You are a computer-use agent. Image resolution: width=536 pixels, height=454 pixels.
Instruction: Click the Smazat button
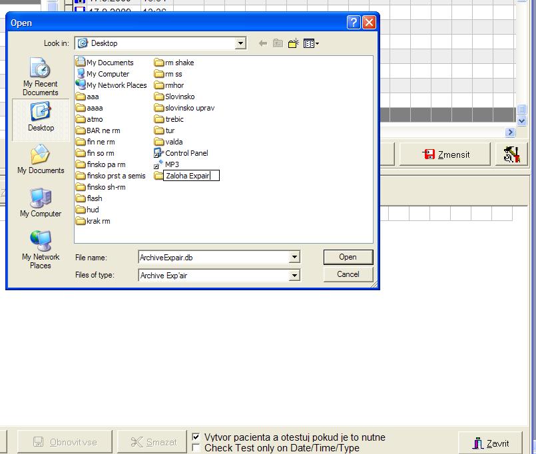152,442
